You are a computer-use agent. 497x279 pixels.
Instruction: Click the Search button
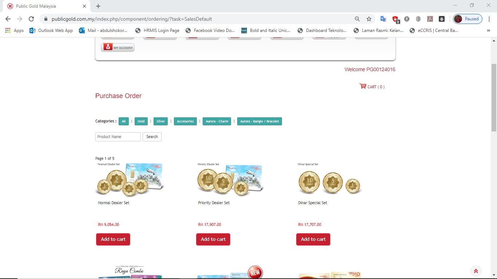(x=152, y=137)
